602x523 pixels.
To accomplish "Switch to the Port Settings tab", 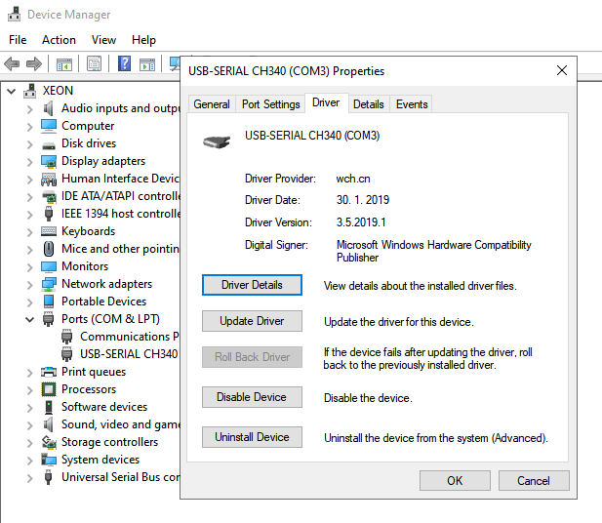I will (270, 104).
